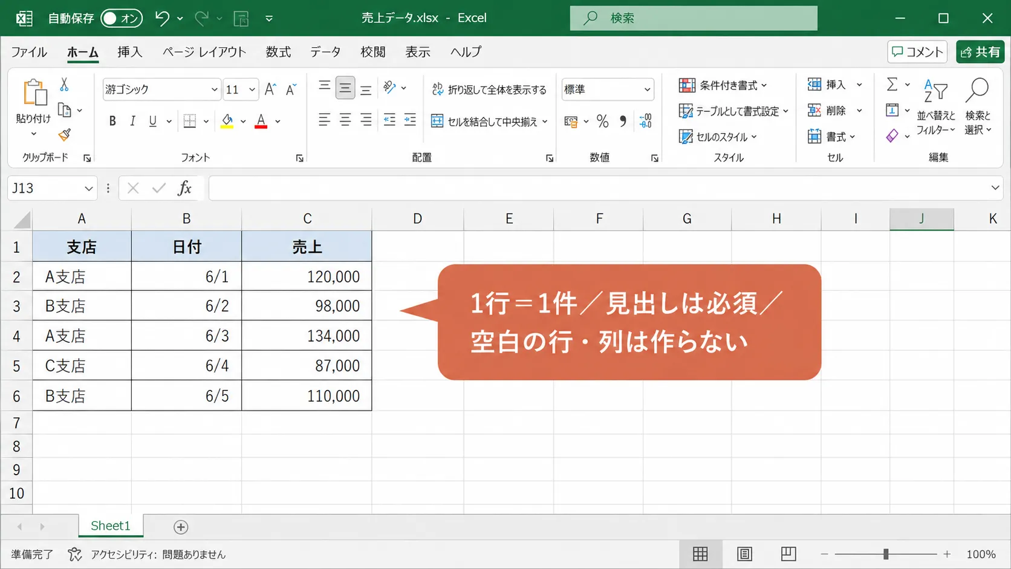Click the decrease indent icon
The height and width of the screenshot is (569, 1011).
tap(389, 120)
